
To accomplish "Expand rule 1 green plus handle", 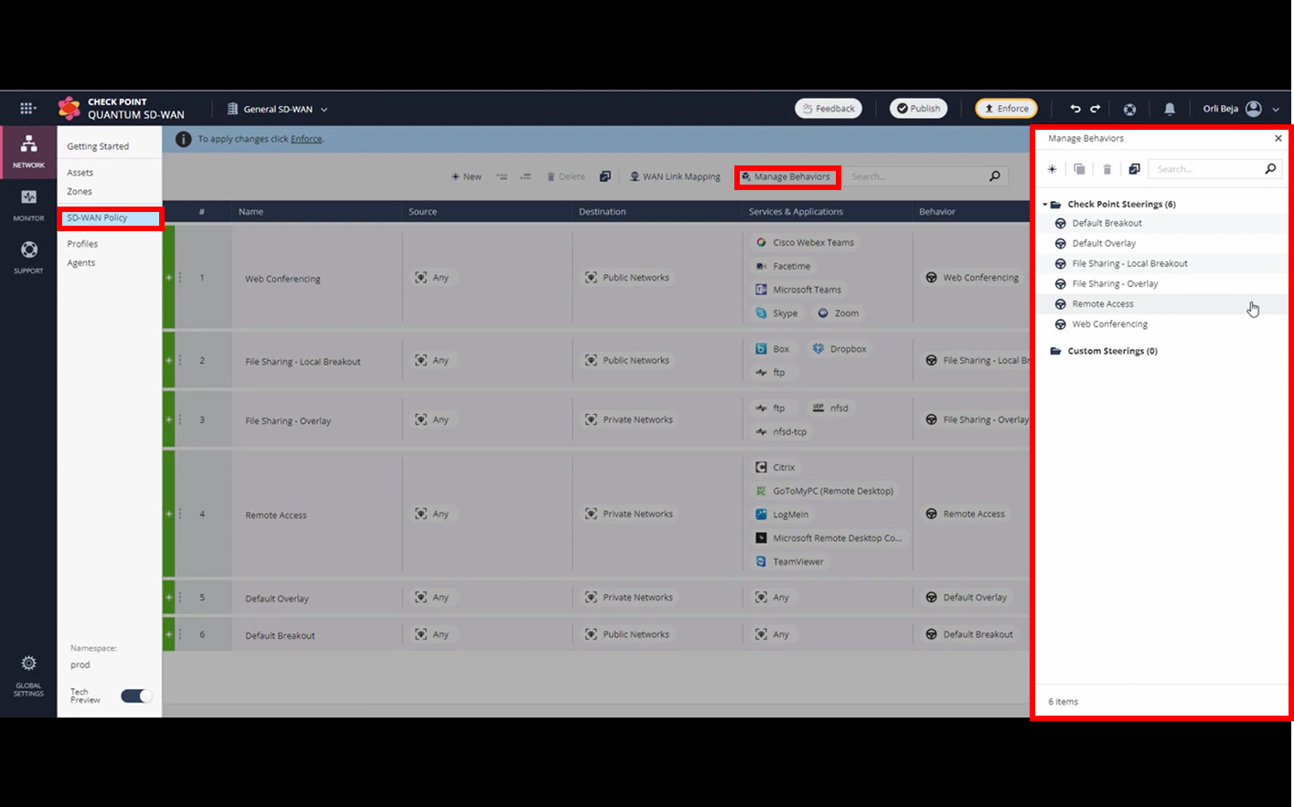I will 169,278.
